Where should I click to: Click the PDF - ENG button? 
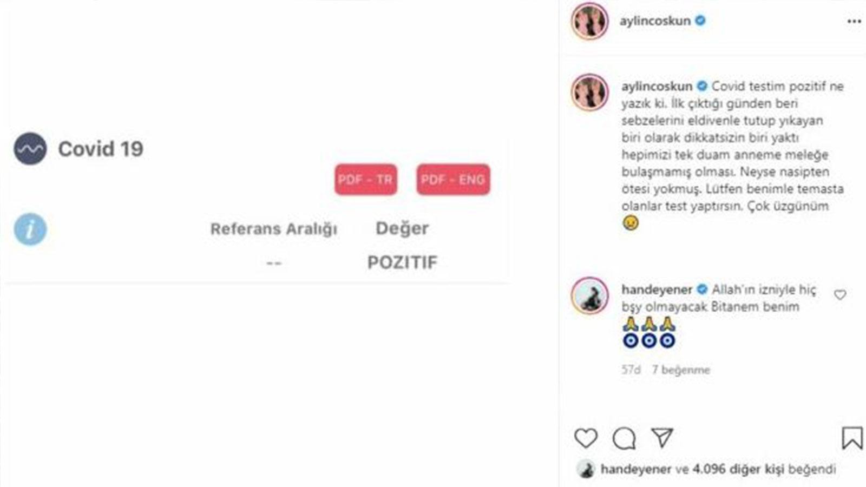coord(453,180)
